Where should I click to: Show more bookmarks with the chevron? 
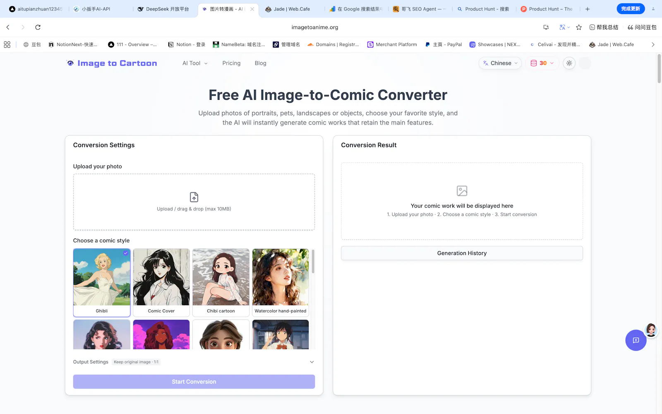tap(653, 45)
